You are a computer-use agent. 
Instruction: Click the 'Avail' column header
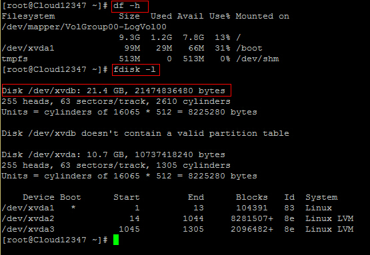pos(191,16)
